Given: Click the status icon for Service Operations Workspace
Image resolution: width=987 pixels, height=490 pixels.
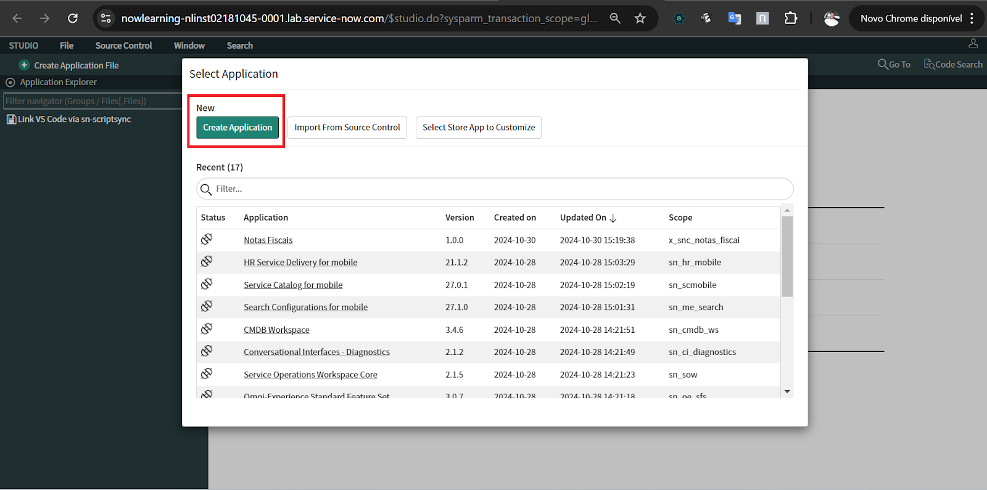Looking at the screenshot, I should 207,374.
